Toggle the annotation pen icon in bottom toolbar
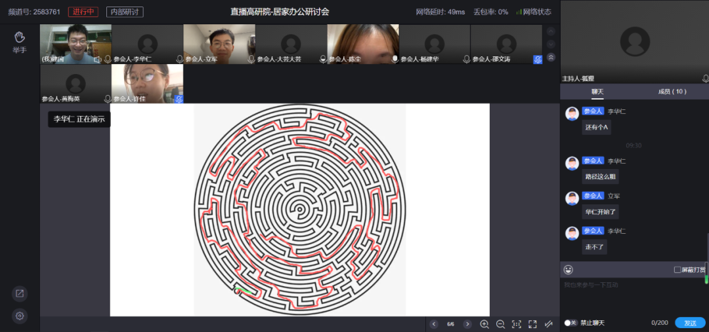The width and height of the screenshot is (709, 332). [549, 324]
